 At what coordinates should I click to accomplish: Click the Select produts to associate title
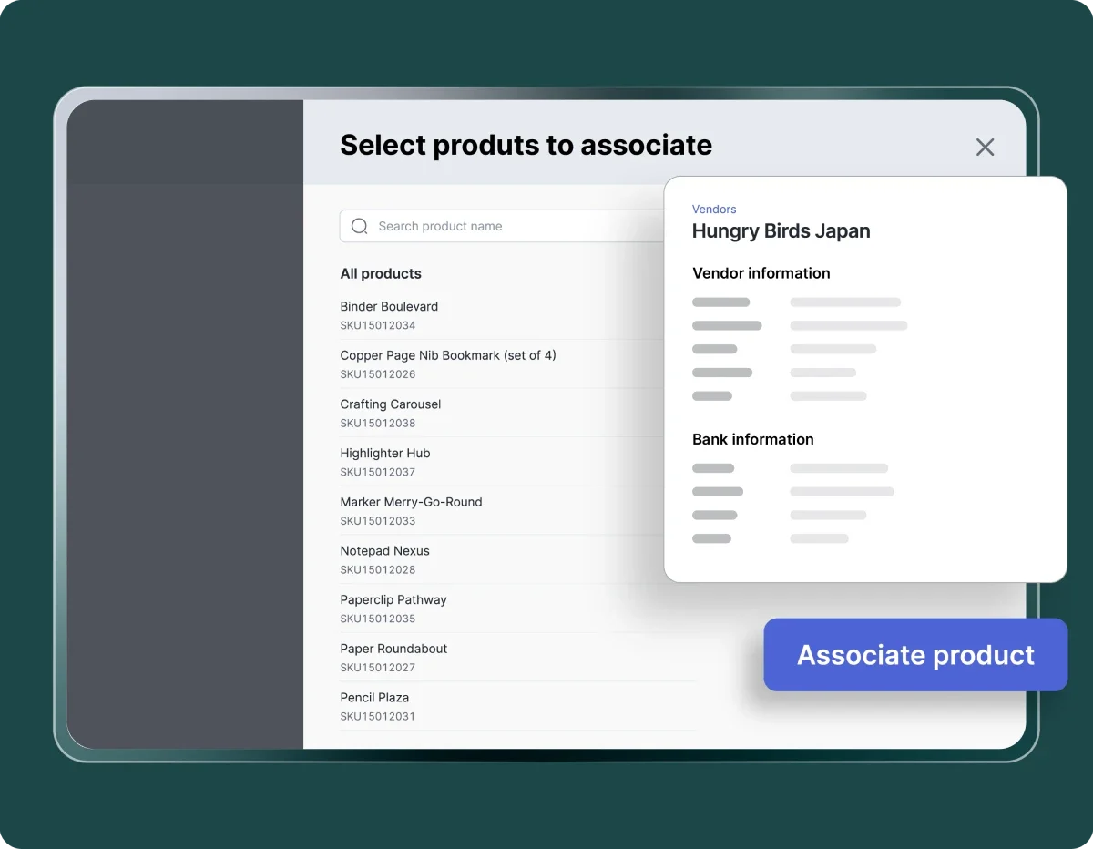(x=526, y=145)
